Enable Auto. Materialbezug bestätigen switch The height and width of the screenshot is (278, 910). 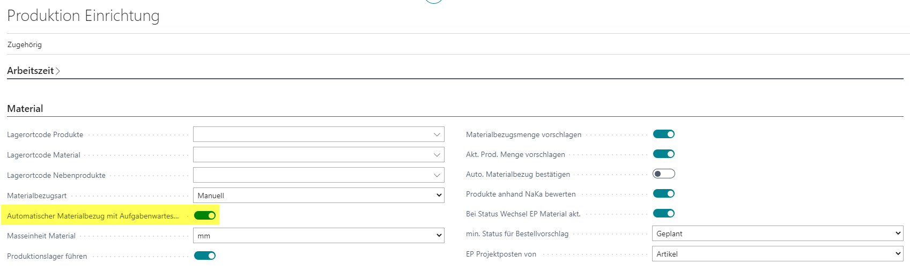point(664,174)
